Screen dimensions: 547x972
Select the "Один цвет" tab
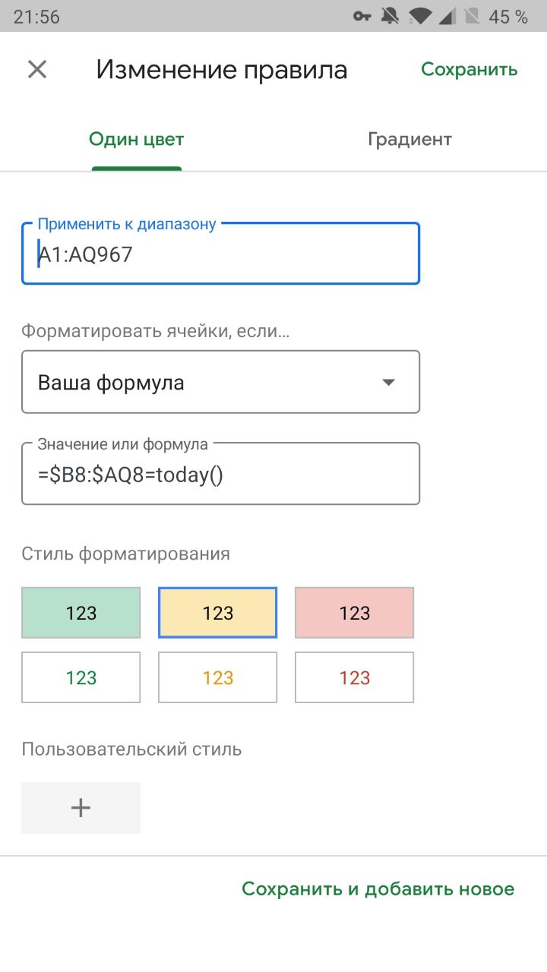click(137, 140)
